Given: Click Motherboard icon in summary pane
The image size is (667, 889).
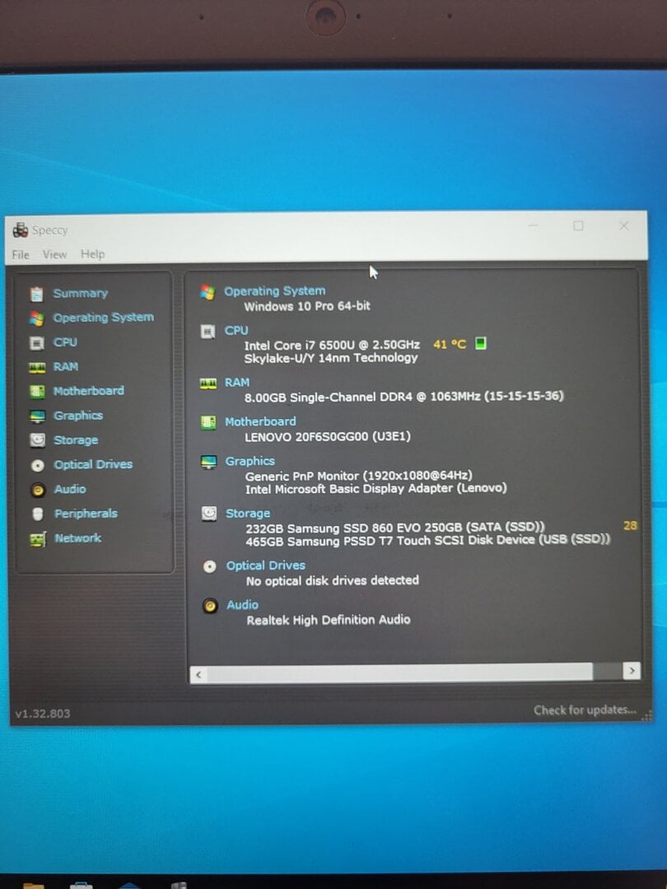Looking at the screenshot, I should [x=208, y=422].
